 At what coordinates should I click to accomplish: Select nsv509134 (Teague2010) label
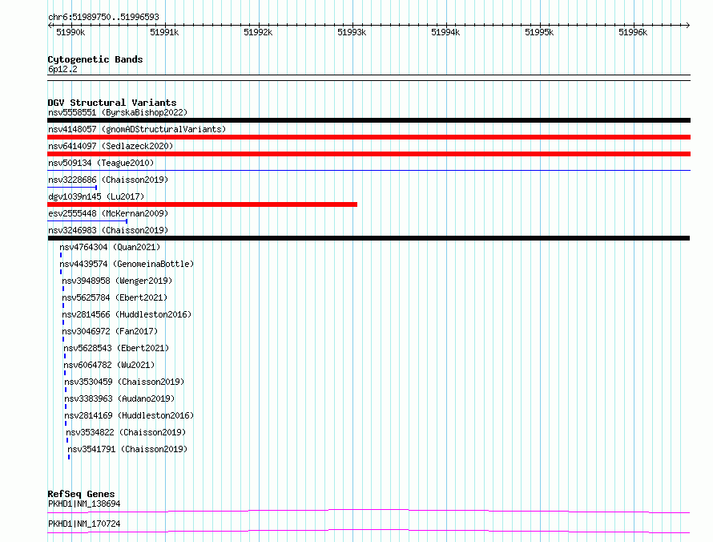point(101,163)
